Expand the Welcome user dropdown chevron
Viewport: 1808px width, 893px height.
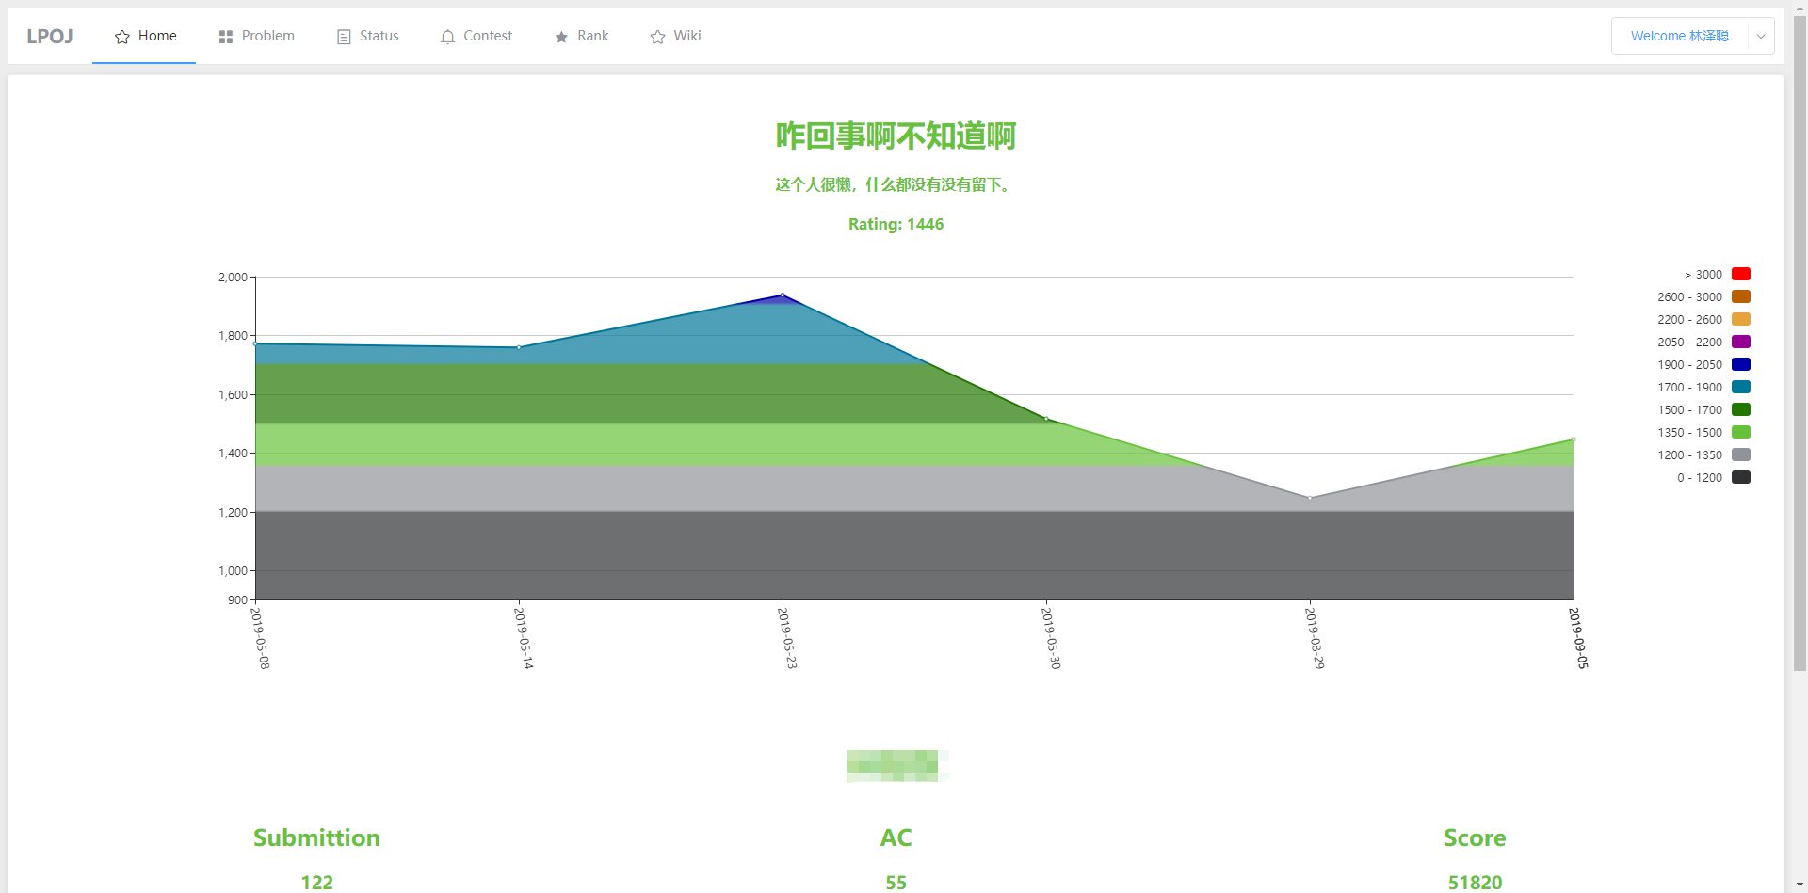pos(1759,36)
